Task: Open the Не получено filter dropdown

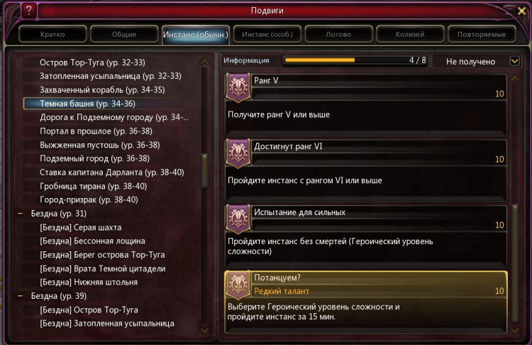Action: [515, 61]
